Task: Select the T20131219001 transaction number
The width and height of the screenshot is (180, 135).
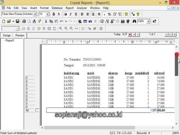Action: [92, 60]
